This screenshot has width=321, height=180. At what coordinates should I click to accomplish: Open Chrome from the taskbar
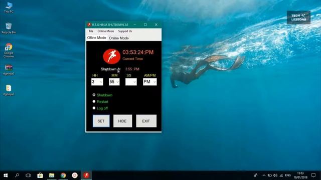[x=63, y=175]
